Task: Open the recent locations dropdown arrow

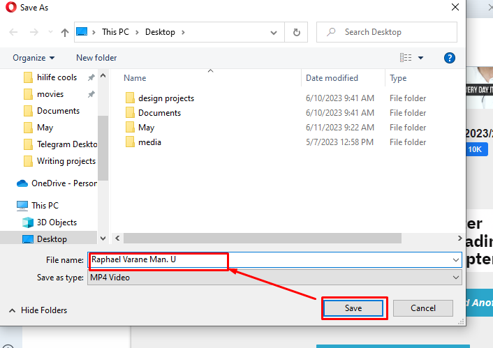Action: 50,32
